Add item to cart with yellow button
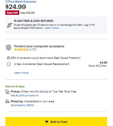This screenshot has width=113, height=126. [x=56, y=122]
